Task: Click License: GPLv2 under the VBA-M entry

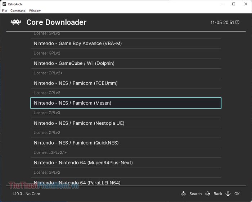Action: tap(47, 53)
